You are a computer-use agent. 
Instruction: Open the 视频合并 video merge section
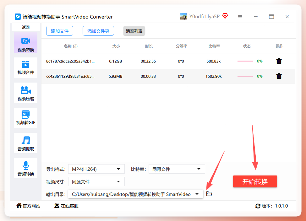(25, 68)
